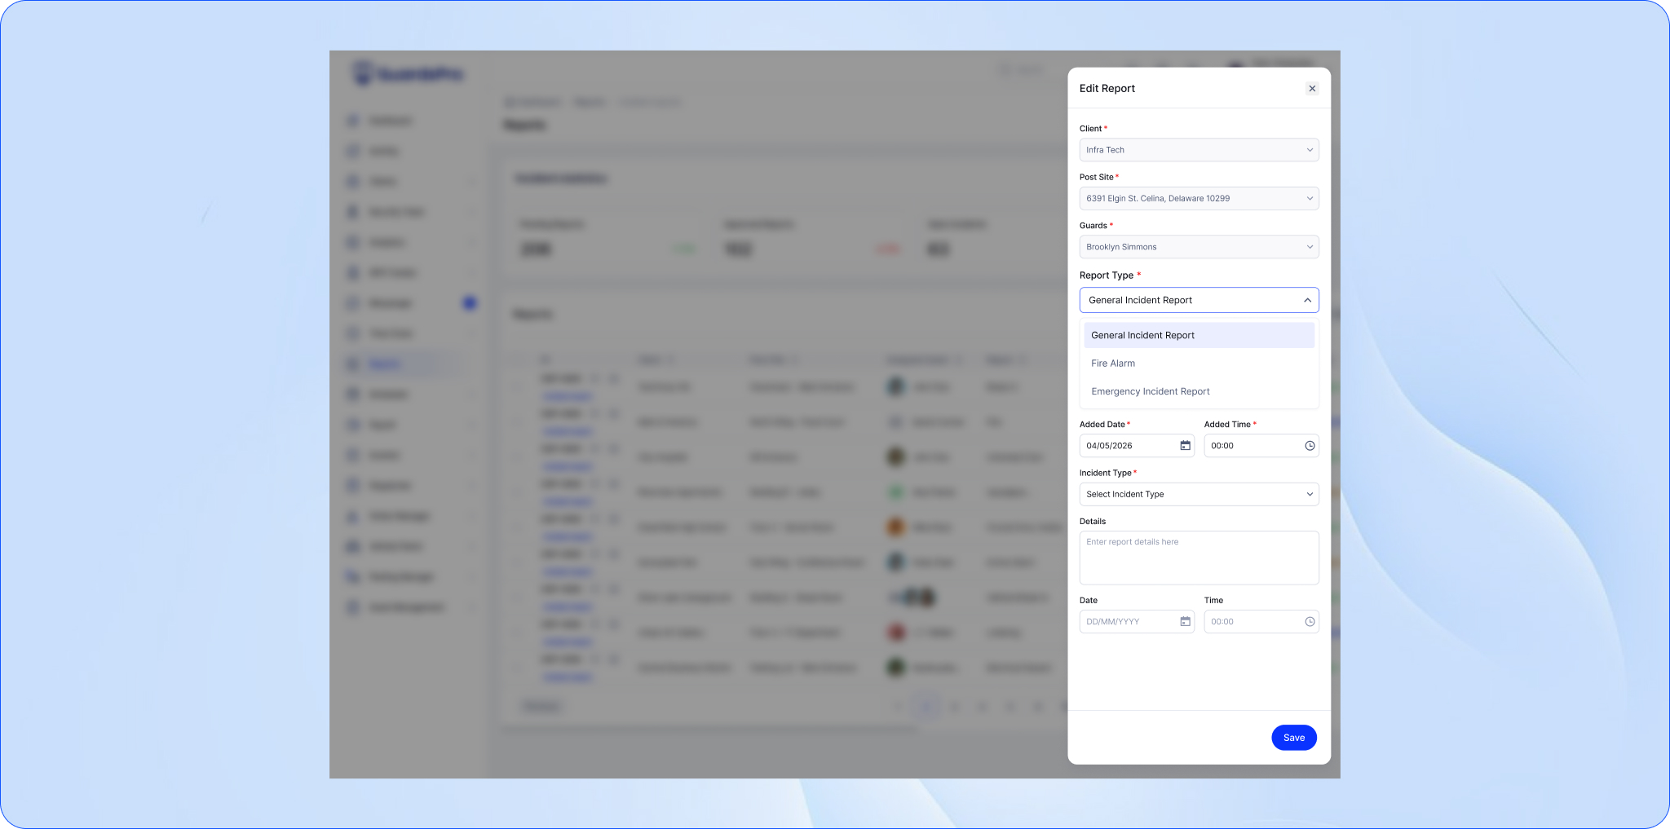1670x829 pixels.
Task: Open the Client dropdown showing Infra Tech
Action: 1199,150
